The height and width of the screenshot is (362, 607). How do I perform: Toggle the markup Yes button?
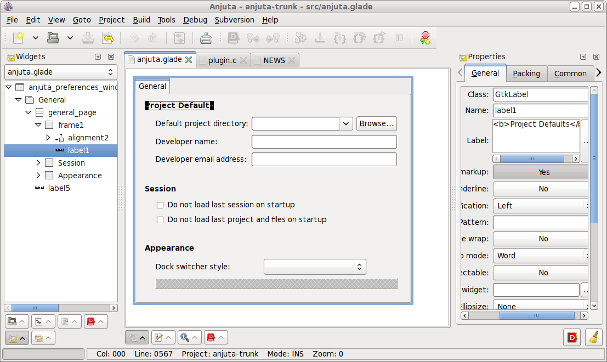pos(541,172)
